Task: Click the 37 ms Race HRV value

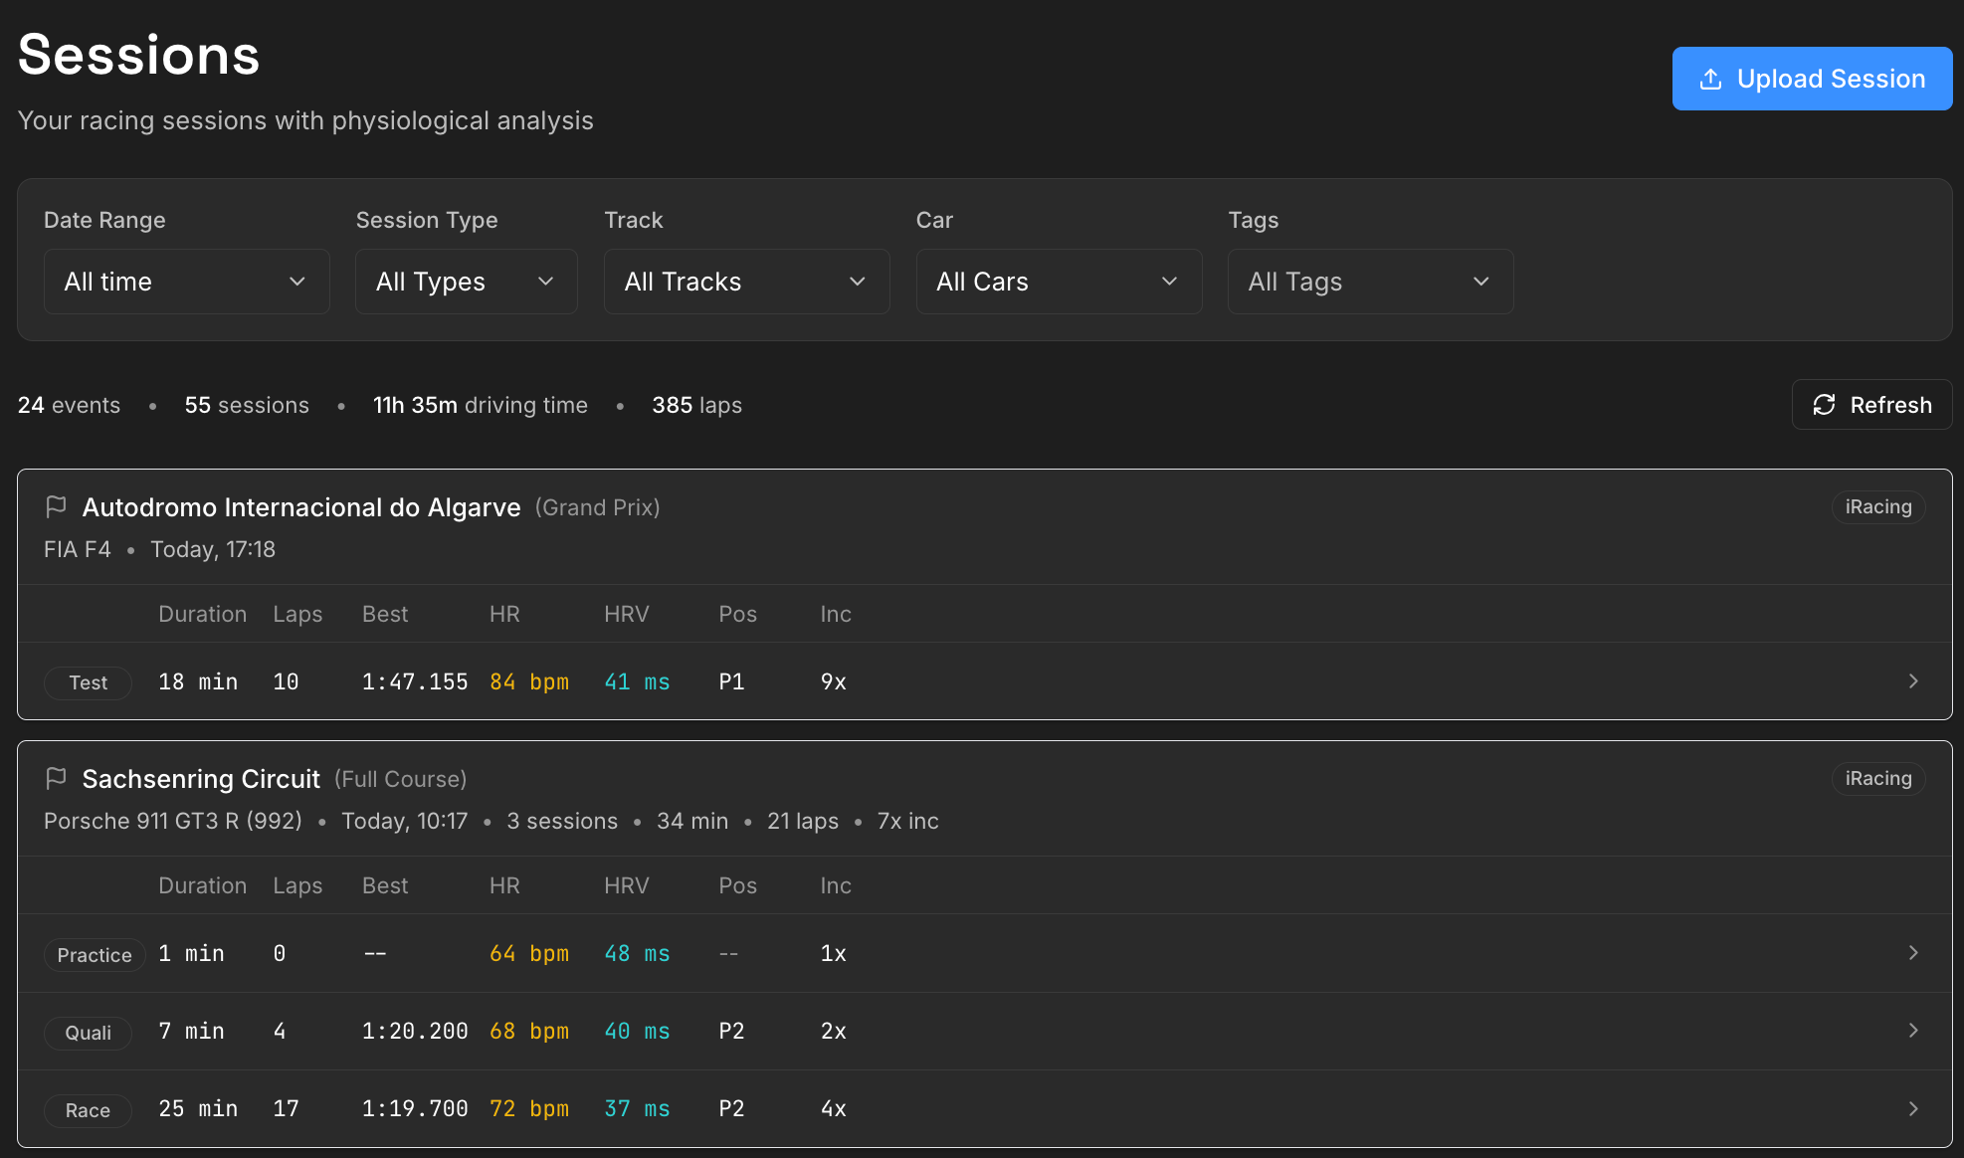Action: click(637, 1108)
